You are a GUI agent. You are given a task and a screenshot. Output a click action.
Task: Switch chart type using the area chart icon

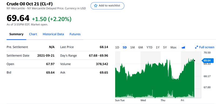(x=183, y=47)
